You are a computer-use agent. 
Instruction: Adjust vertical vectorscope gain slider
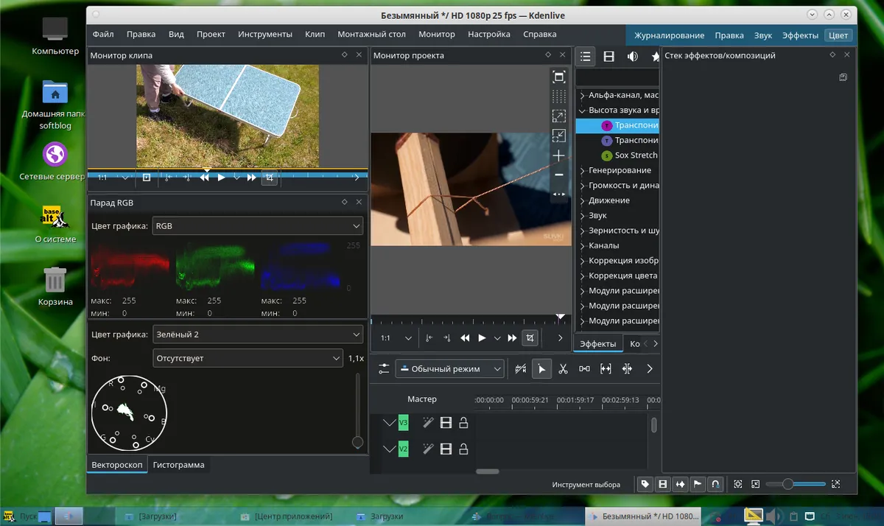(x=357, y=410)
